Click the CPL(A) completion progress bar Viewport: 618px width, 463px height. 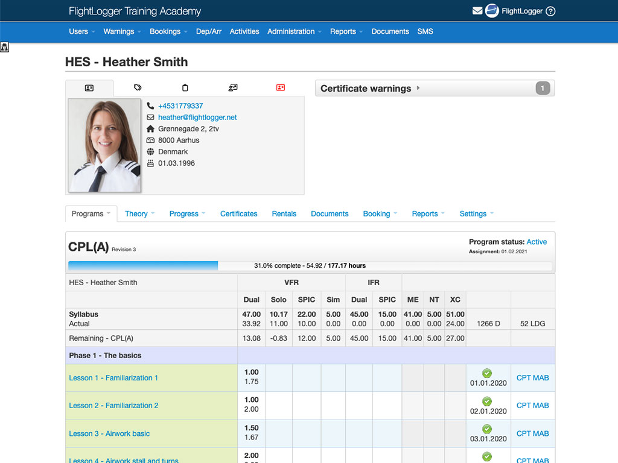[310, 266]
